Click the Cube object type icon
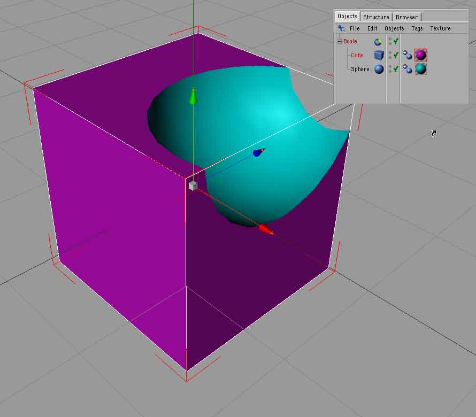 point(379,55)
